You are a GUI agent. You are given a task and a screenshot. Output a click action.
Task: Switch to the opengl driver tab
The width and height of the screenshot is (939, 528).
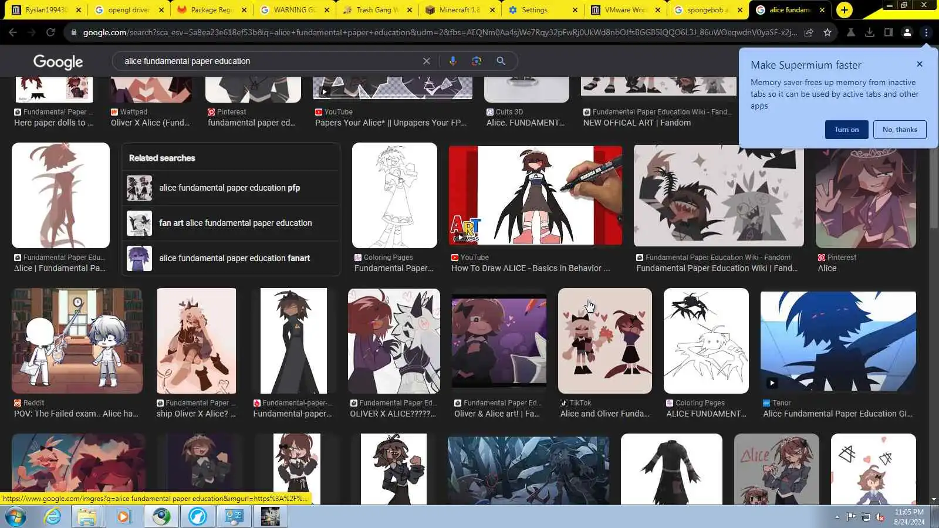[128, 10]
